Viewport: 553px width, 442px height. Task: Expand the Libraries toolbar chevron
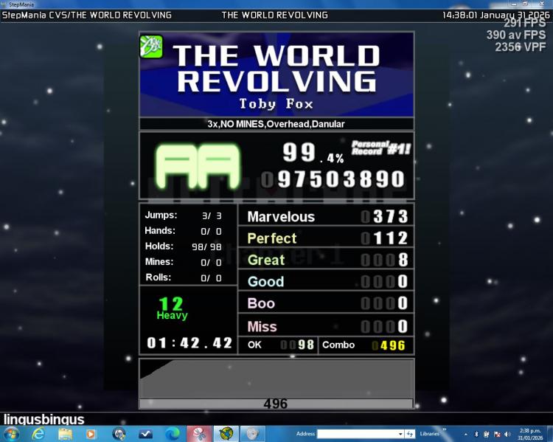(445, 429)
